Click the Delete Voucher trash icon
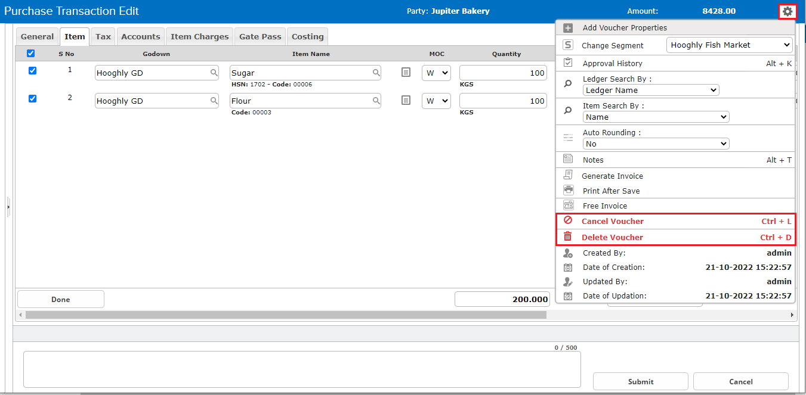806x395 pixels. [568, 237]
